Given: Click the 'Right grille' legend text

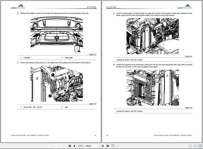Looking at the screenshot, I should 69,58.
